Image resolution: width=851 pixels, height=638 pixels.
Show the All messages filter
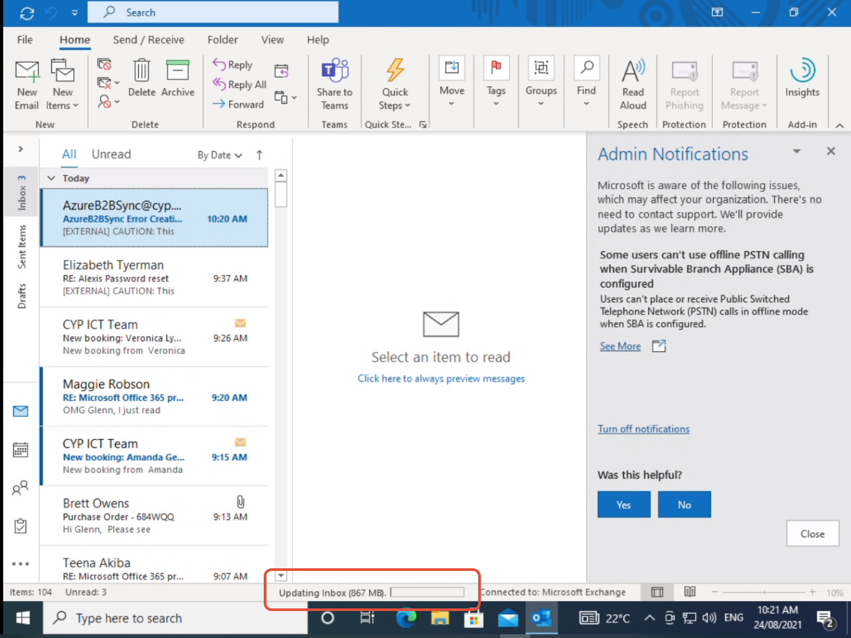pos(69,154)
